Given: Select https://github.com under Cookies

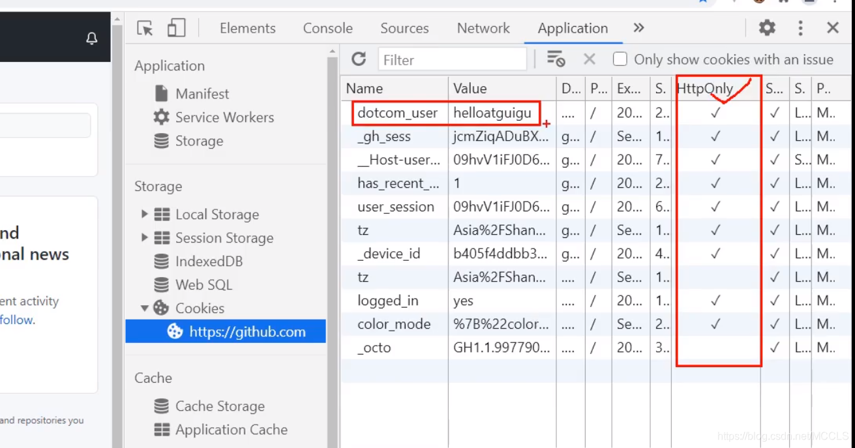Looking at the screenshot, I should pyautogui.click(x=226, y=331).
